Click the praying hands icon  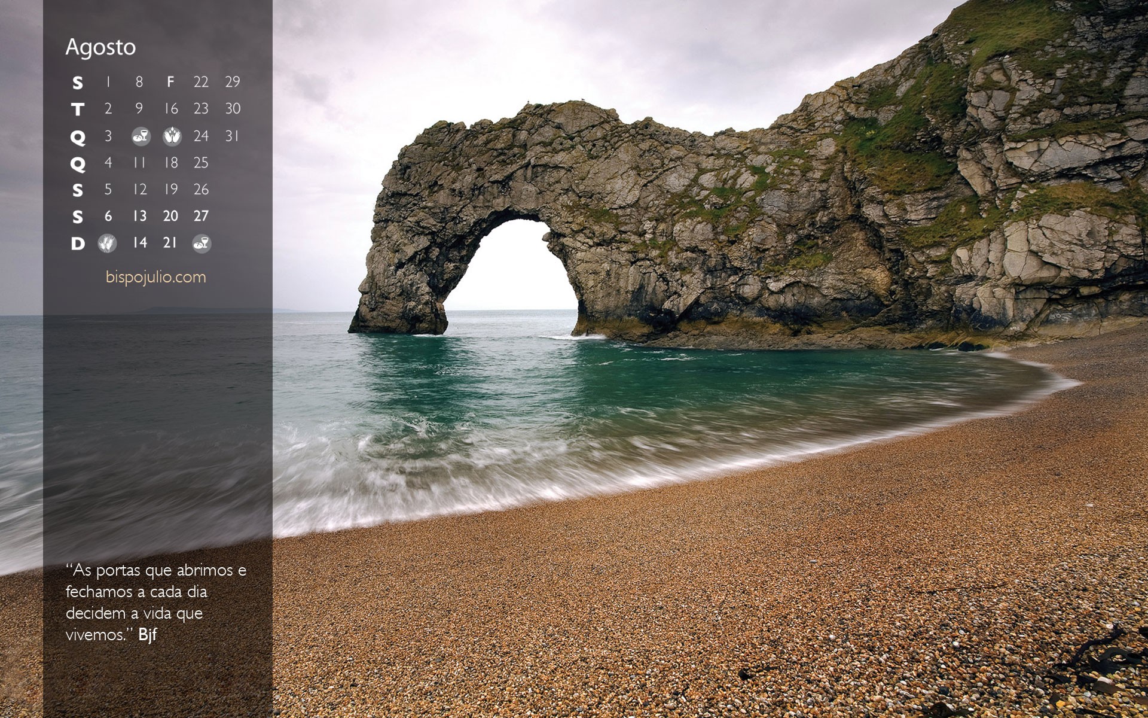pos(172,136)
